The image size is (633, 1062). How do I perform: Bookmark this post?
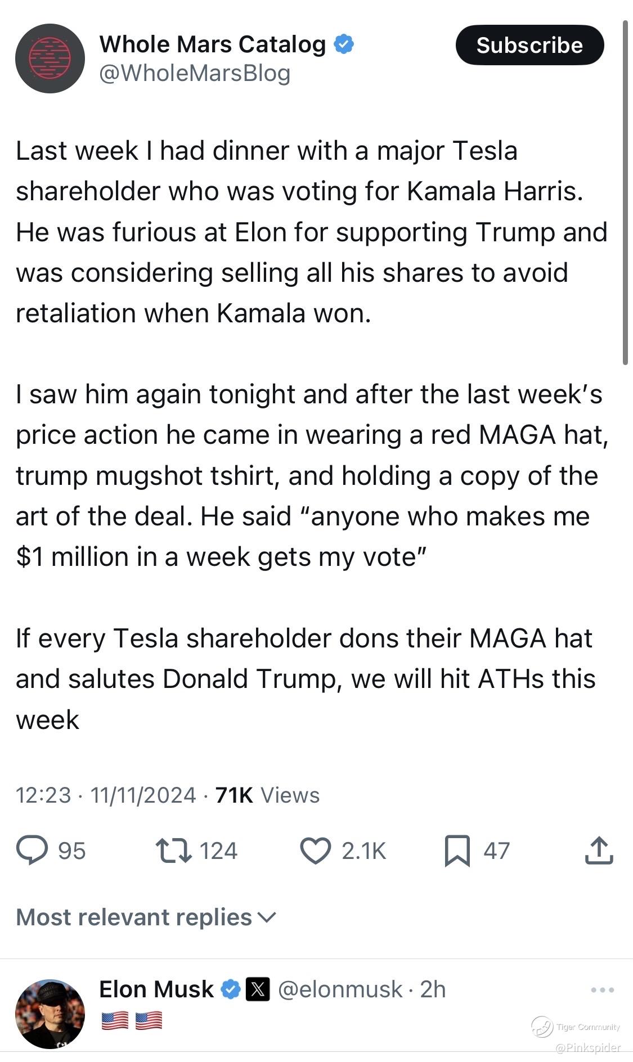pos(457,850)
